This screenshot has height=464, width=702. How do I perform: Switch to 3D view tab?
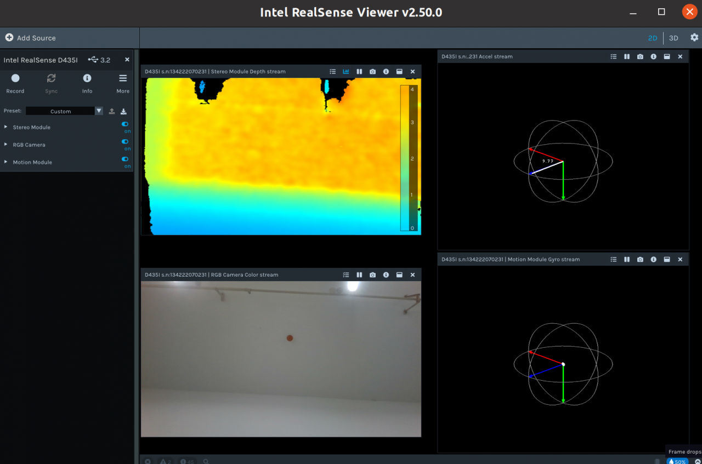pyautogui.click(x=673, y=38)
